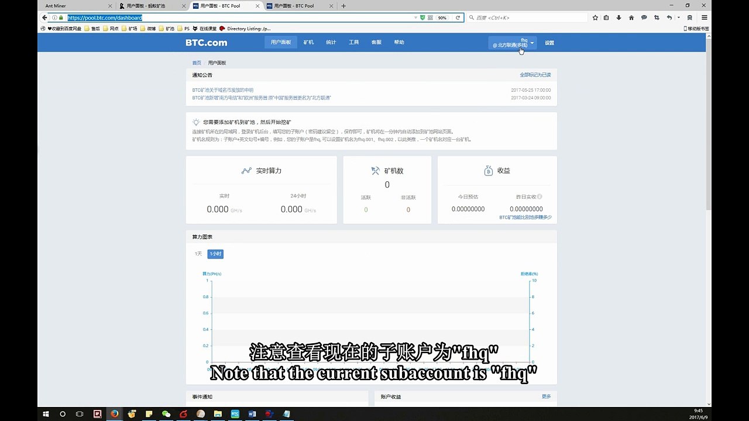Screen dimensions: 749x421
Task: Switch to the Ant Miner browser tab
Action: [x=77, y=6]
